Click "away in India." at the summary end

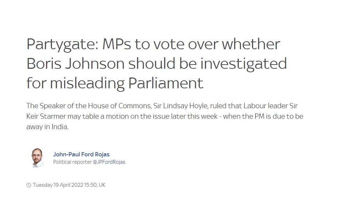[x=47, y=127]
